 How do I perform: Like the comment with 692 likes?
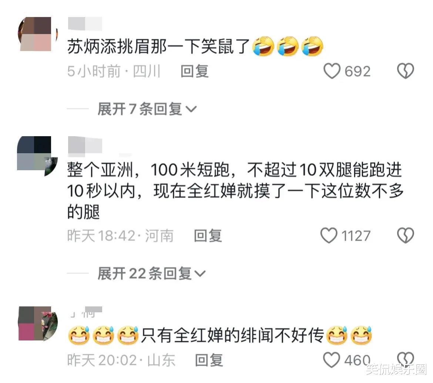tap(332, 71)
